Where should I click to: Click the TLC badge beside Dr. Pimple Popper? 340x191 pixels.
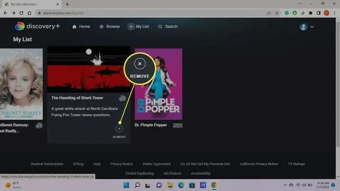178,126
